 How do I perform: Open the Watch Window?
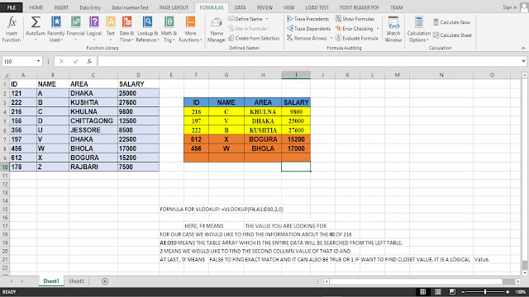point(393,30)
